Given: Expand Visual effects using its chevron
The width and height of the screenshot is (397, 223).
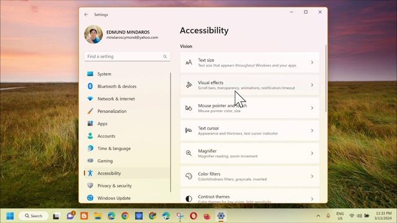Looking at the screenshot, I should 312,85.
